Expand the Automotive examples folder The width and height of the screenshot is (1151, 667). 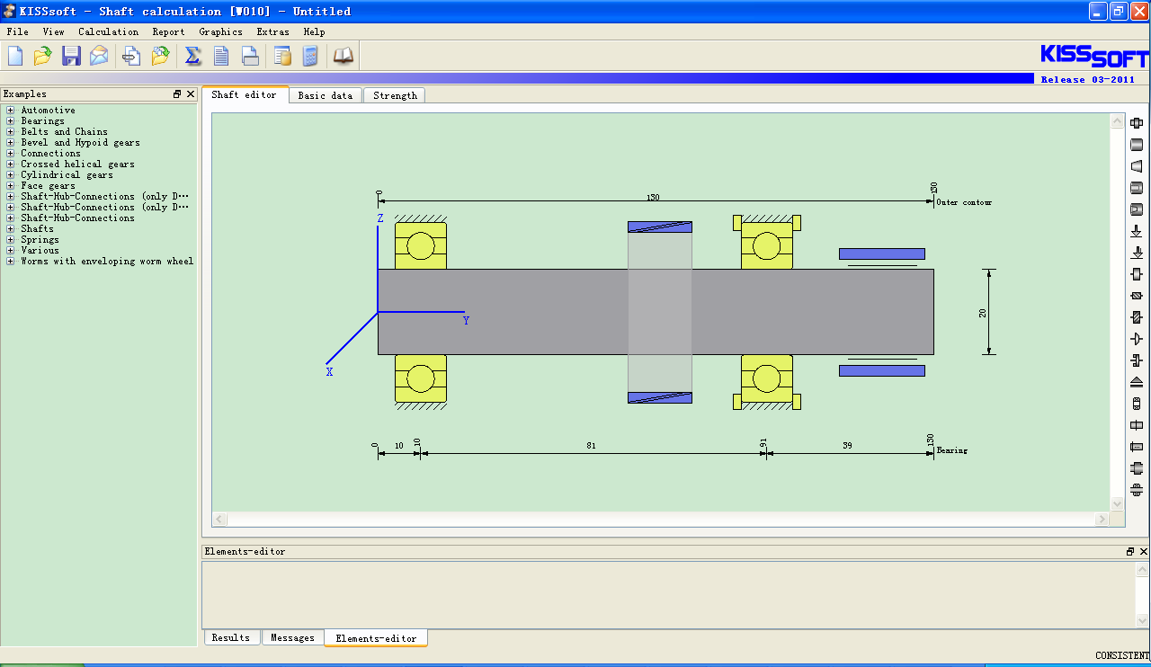(x=11, y=111)
